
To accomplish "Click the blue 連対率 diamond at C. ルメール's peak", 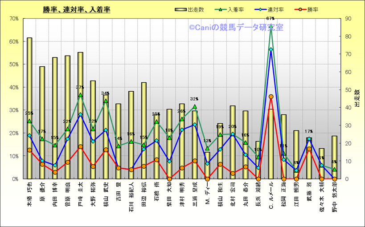I will 271,49.
